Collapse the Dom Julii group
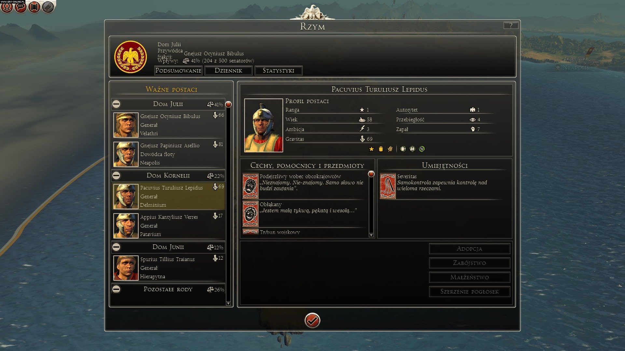Viewport: 625px width, 351px height. pos(116,104)
